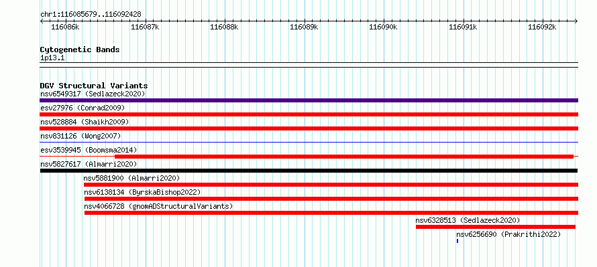Open the nsv4066728 (gnomADStructuralVariants) label

click(158, 206)
